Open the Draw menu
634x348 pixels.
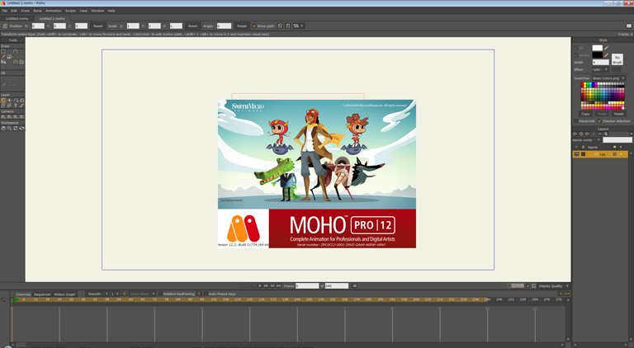click(x=25, y=11)
